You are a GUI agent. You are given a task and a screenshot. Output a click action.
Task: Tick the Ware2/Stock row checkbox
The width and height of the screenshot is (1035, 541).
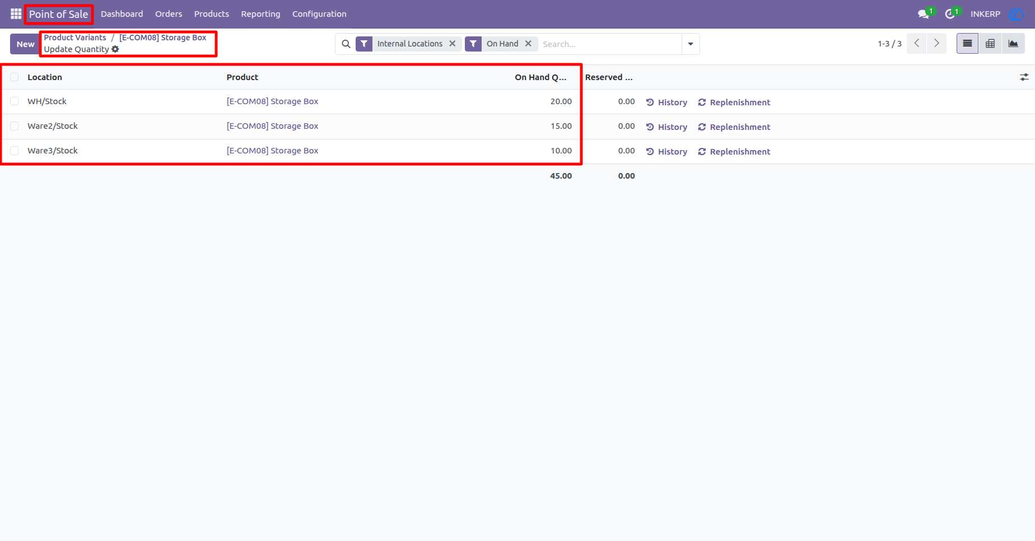[15, 126]
